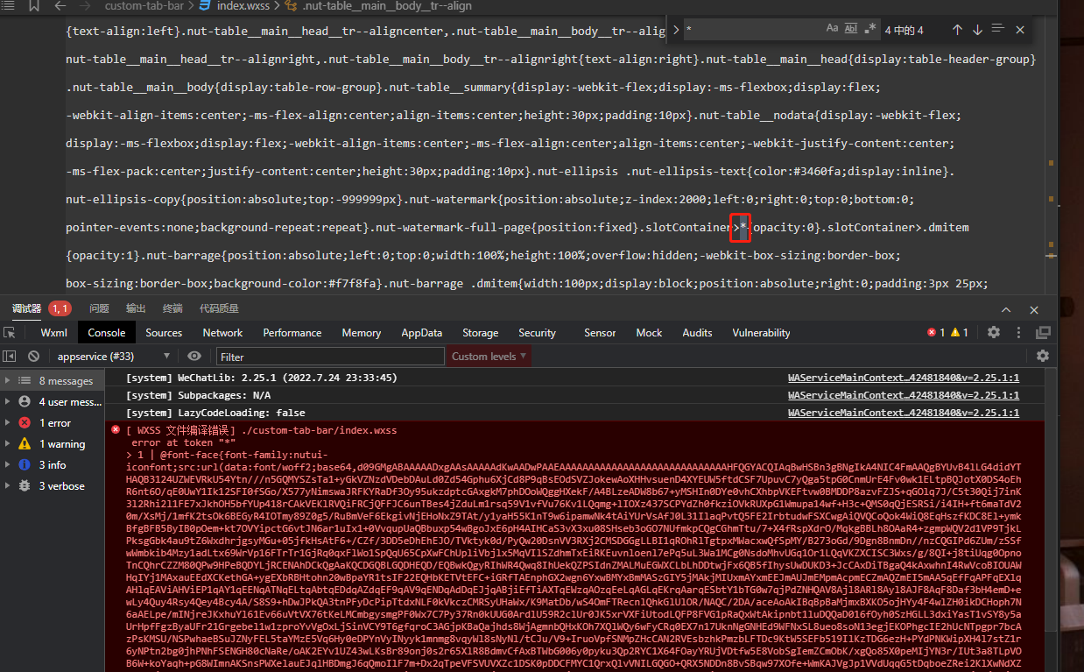The width and height of the screenshot is (1084, 672).
Task: Collapse debugger panel with up chevron
Action: [x=1007, y=309]
